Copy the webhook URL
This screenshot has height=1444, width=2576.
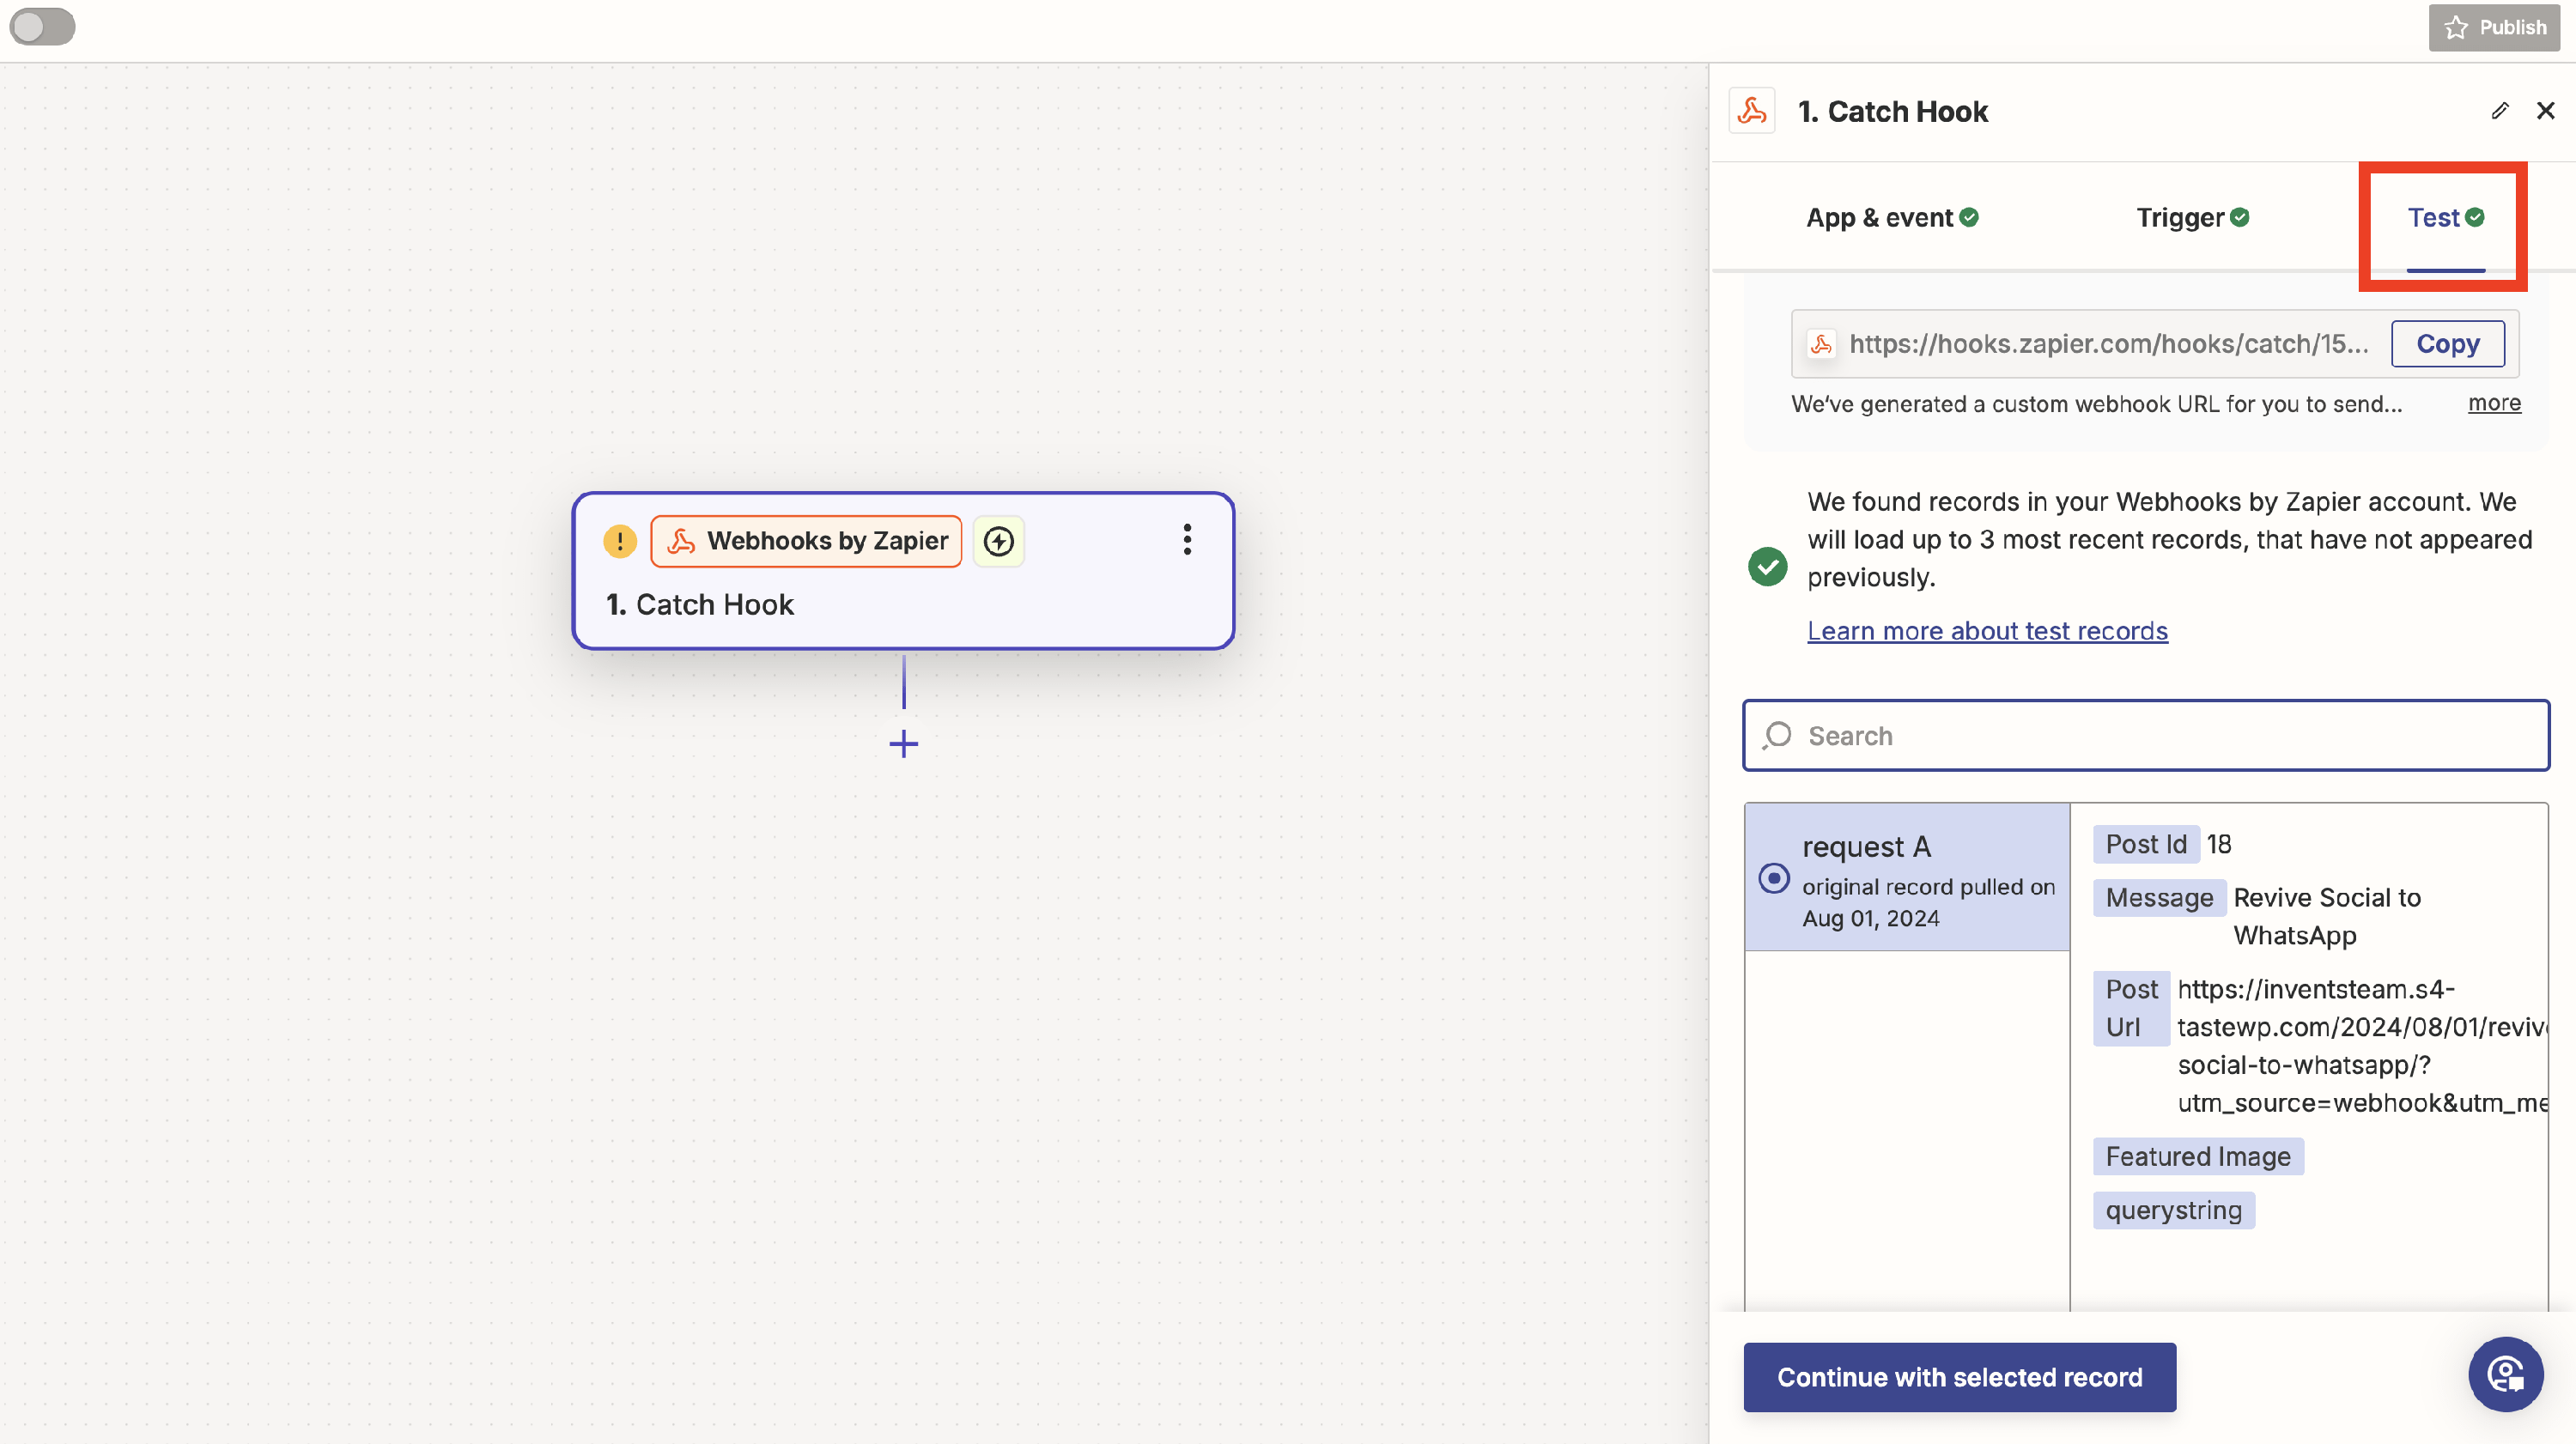pos(2447,344)
